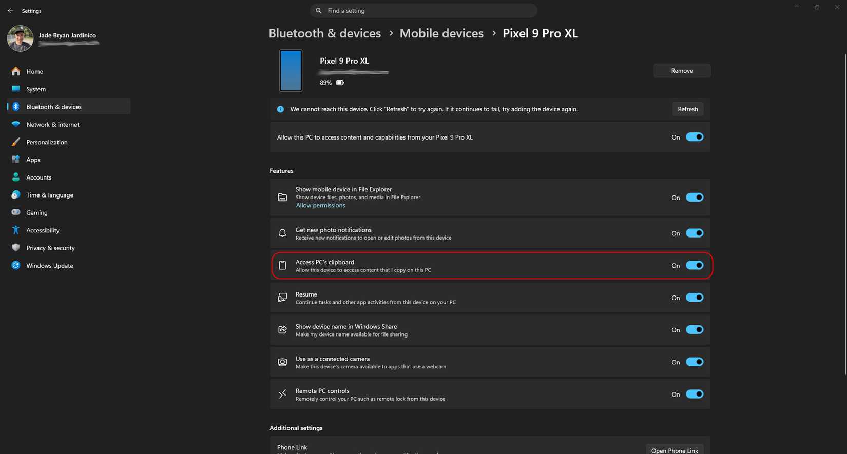Select Accessibility in the sidebar
This screenshot has height=454, width=847.
click(x=69, y=230)
